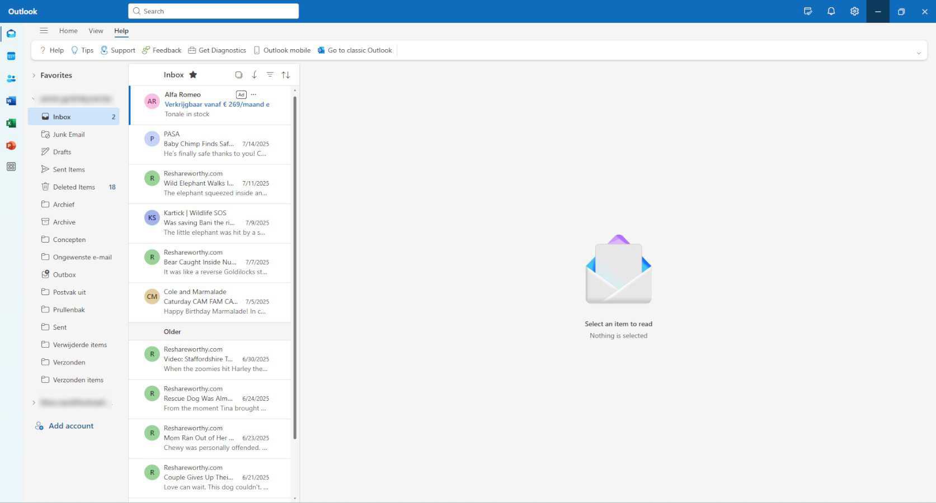Send Feedback from the ribbon
This screenshot has width=936, height=503.
tap(162, 50)
